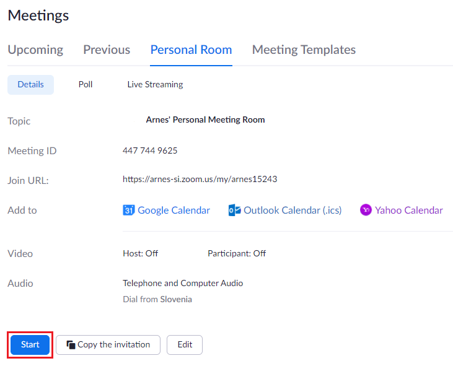453x366 pixels.
Task: Click the Meeting ID number 447 744 9625
Action: tap(150, 150)
